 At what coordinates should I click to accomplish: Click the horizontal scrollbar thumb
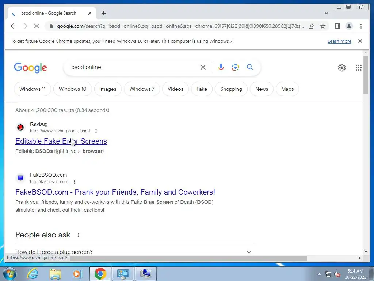click(188, 258)
